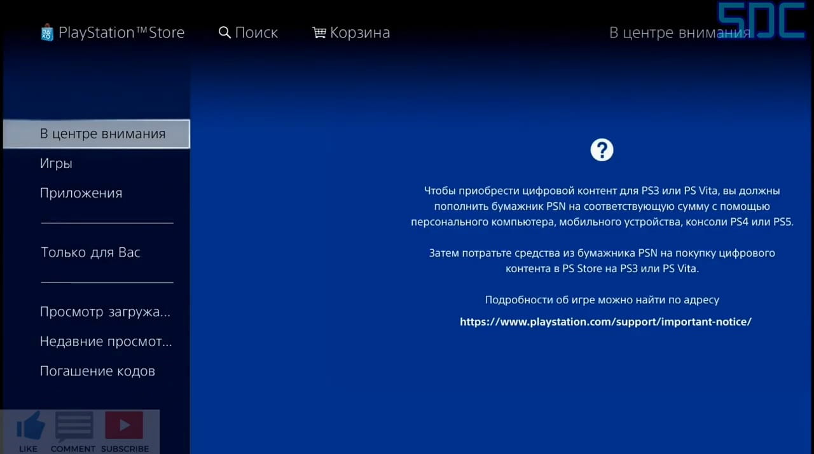Click В центре внимания heading top right
Screen dimensions: 814x454
coord(680,32)
